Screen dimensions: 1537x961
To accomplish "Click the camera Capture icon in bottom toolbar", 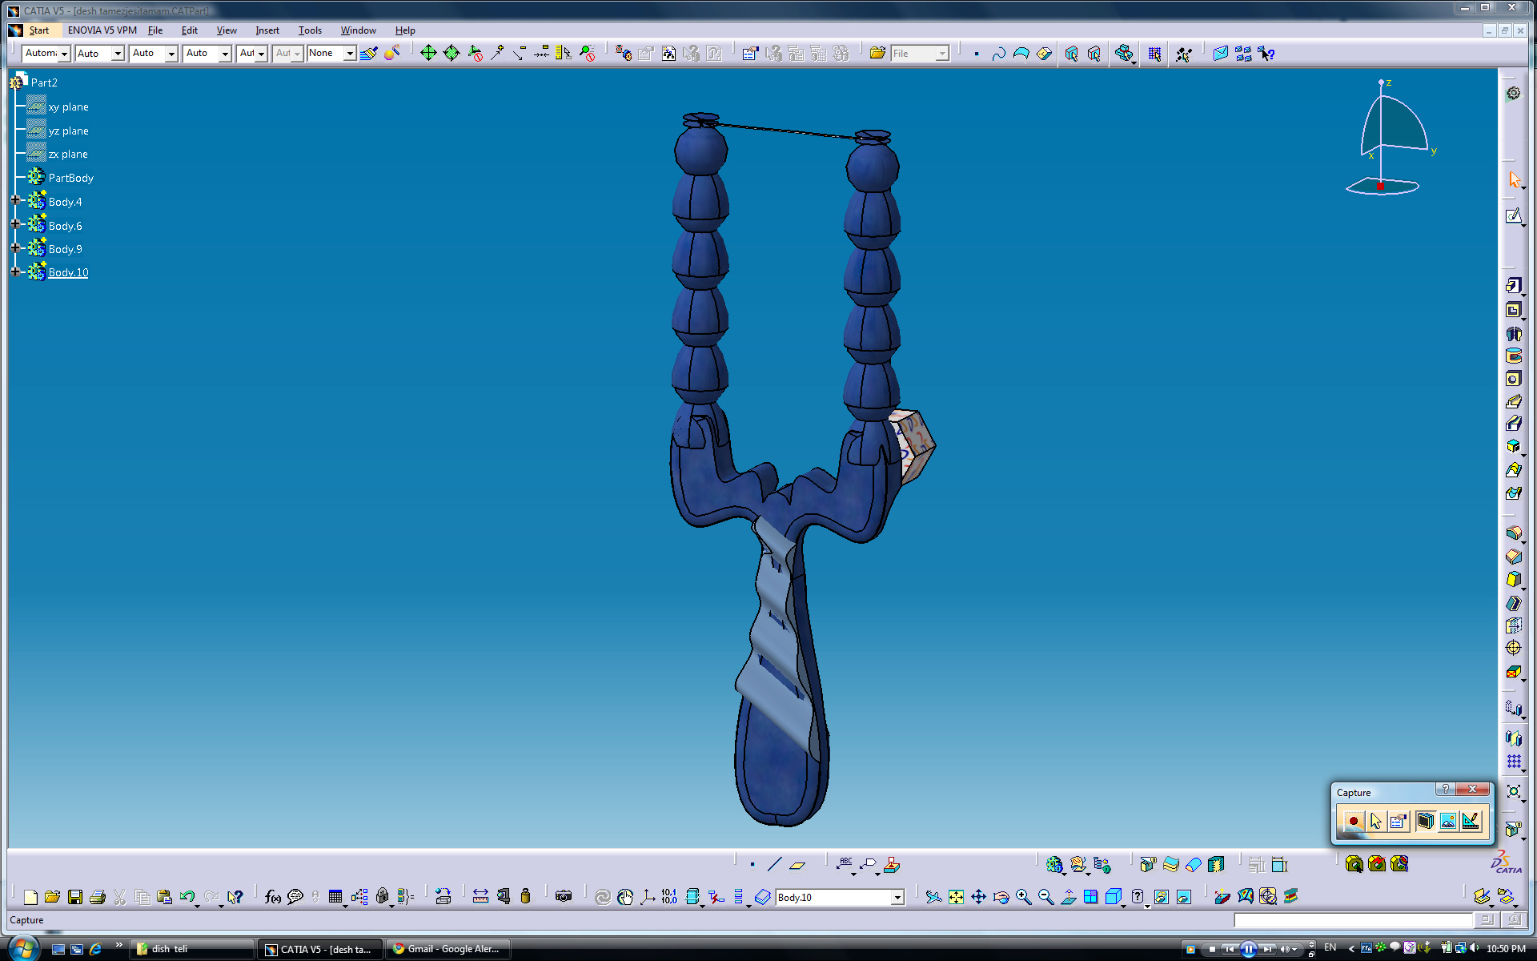I will [x=564, y=897].
